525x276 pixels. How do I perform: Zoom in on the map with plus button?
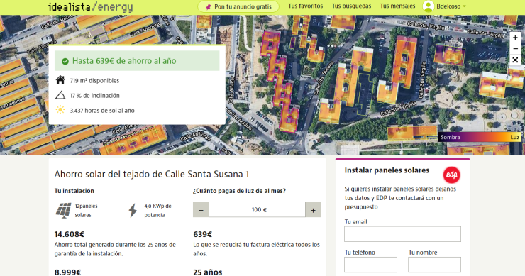[515, 38]
